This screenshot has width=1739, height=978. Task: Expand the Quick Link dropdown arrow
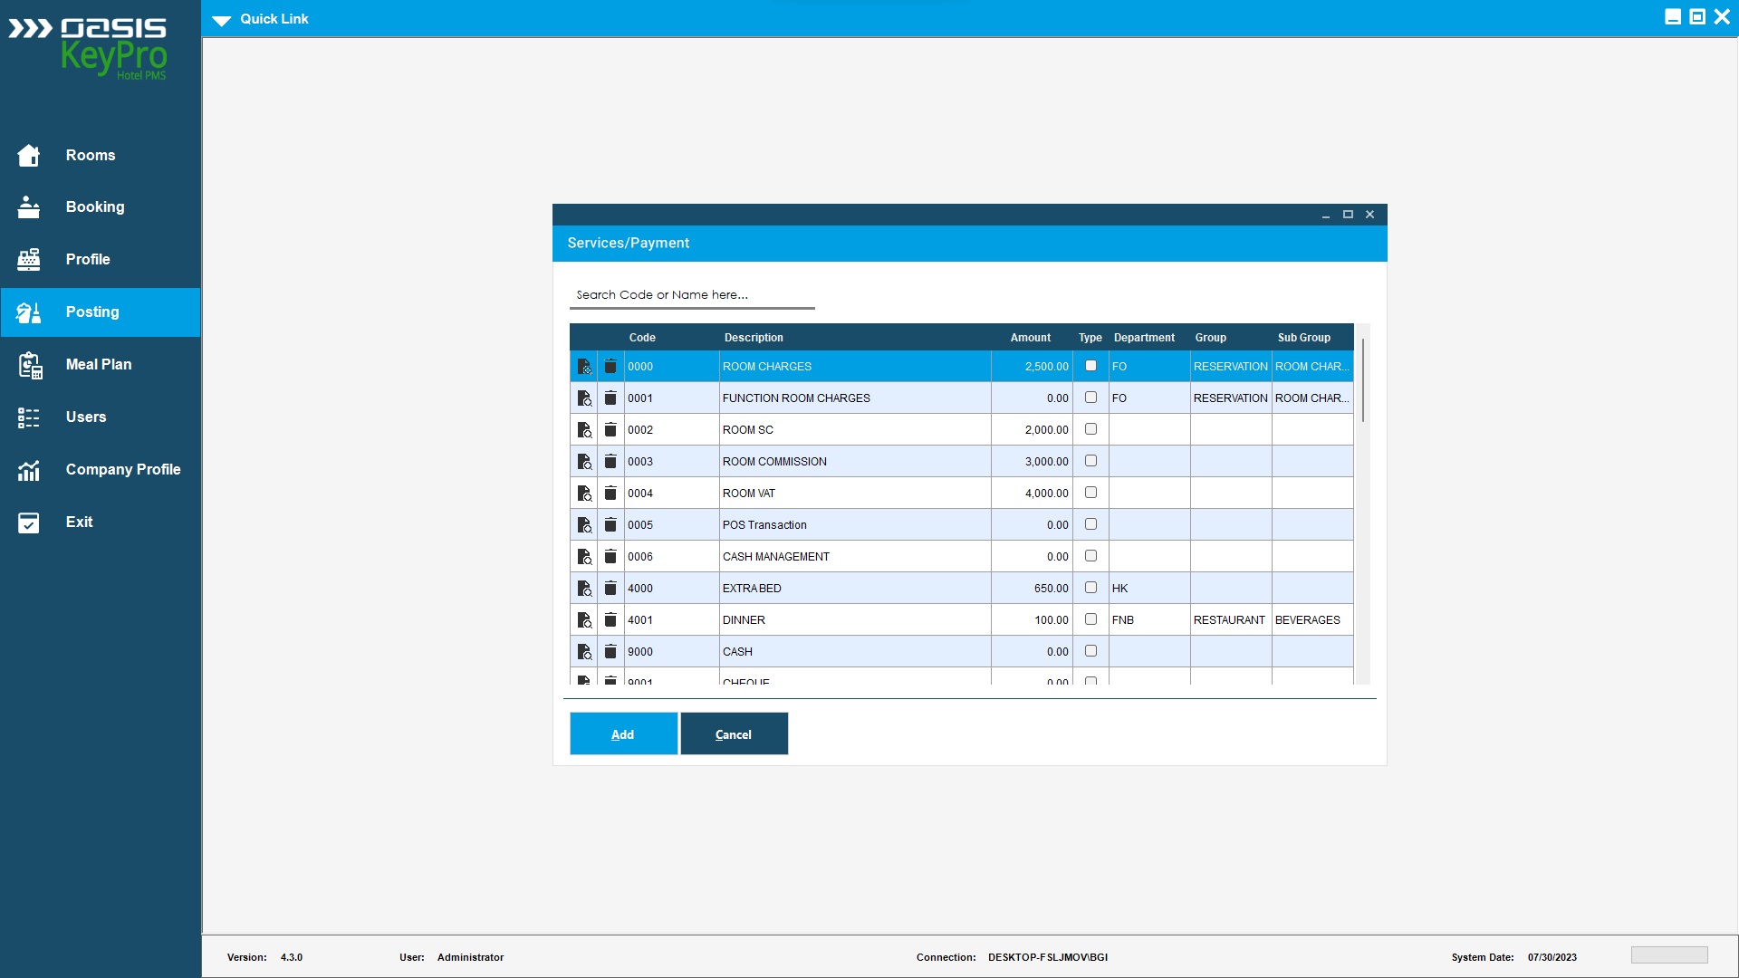222,20
